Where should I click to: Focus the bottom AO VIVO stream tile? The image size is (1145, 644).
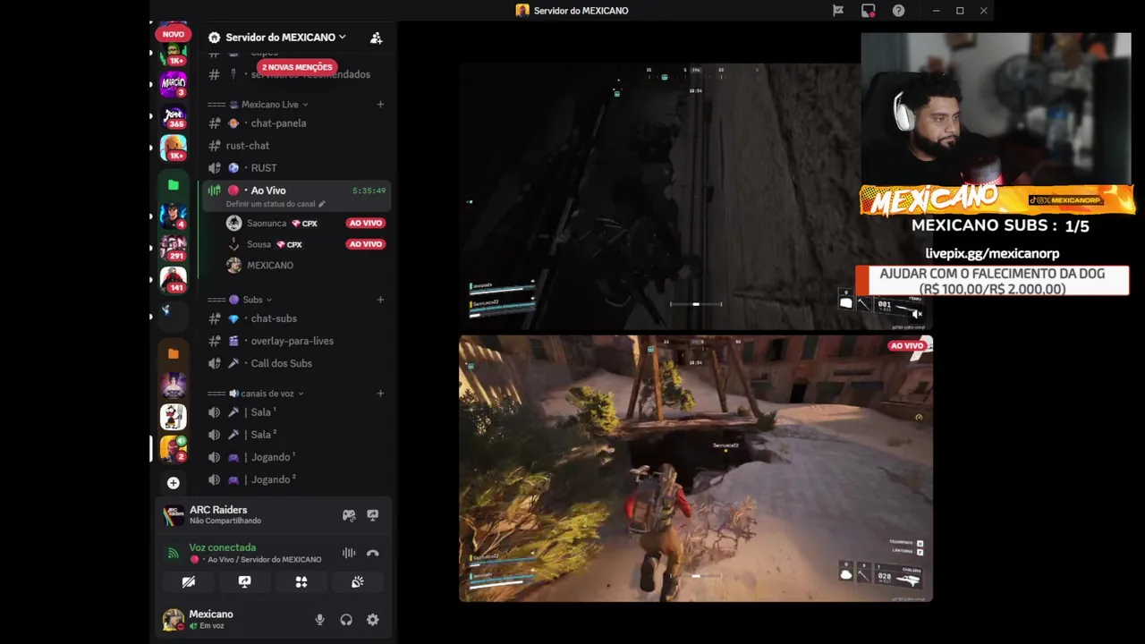click(x=696, y=469)
